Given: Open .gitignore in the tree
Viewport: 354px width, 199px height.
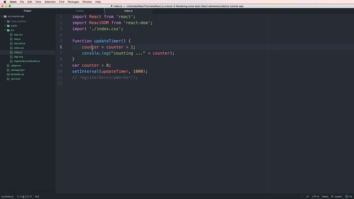Looking at the screenshot, I should [16, 66].
